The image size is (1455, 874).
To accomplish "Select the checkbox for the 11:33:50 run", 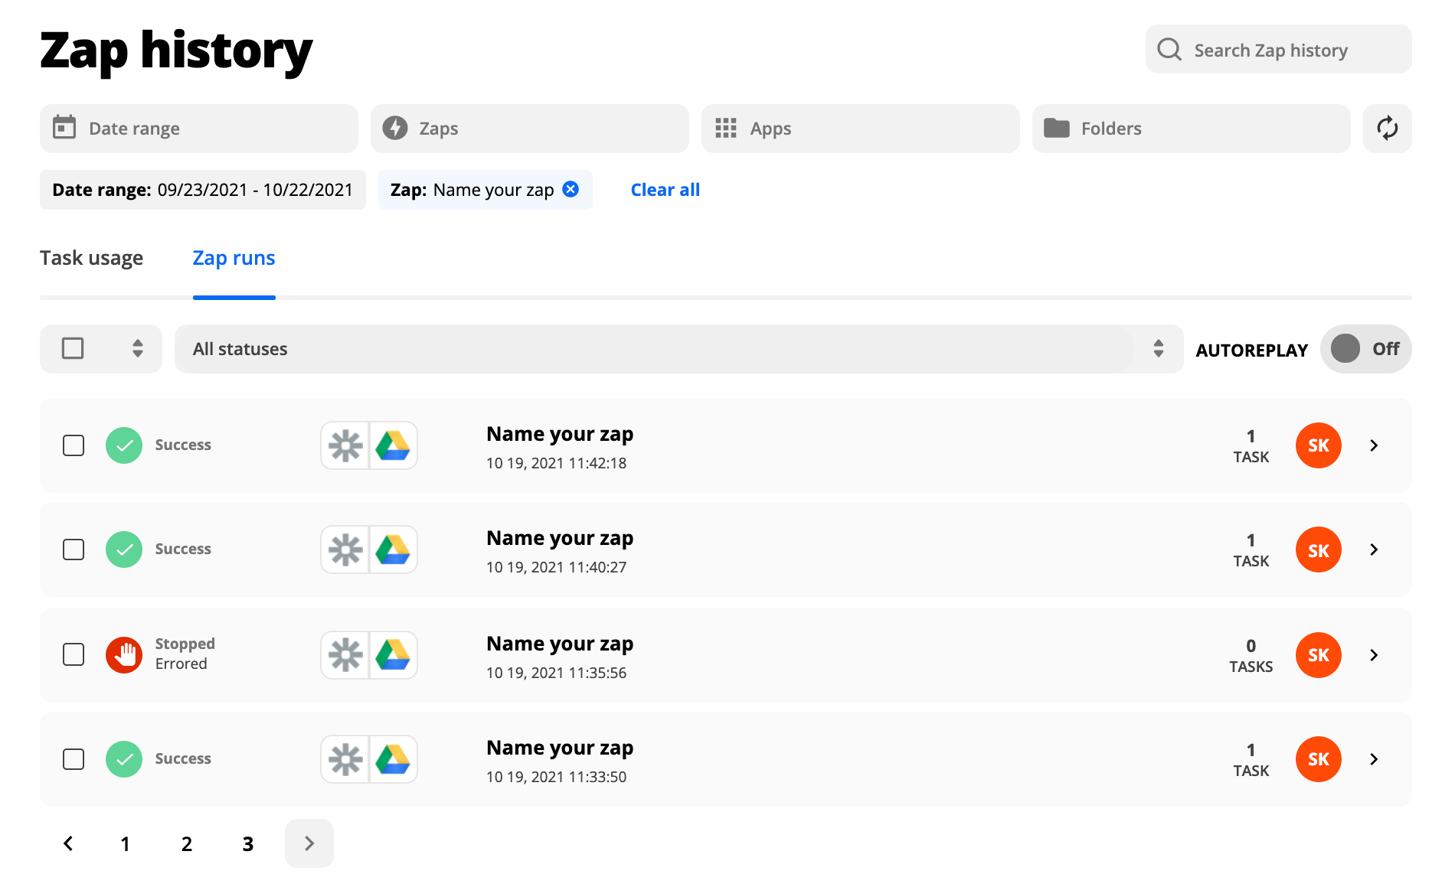I will (74, 759).
